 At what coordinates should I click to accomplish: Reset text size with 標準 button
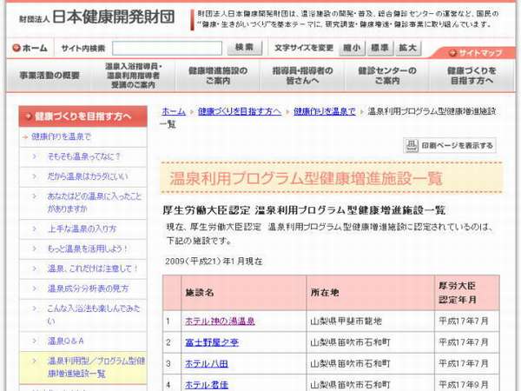pos(379,48)
